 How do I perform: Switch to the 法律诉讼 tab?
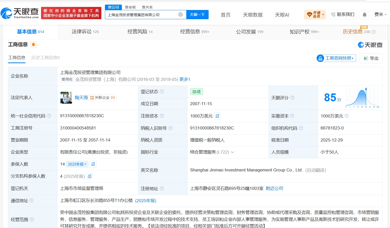pos(85,32)
